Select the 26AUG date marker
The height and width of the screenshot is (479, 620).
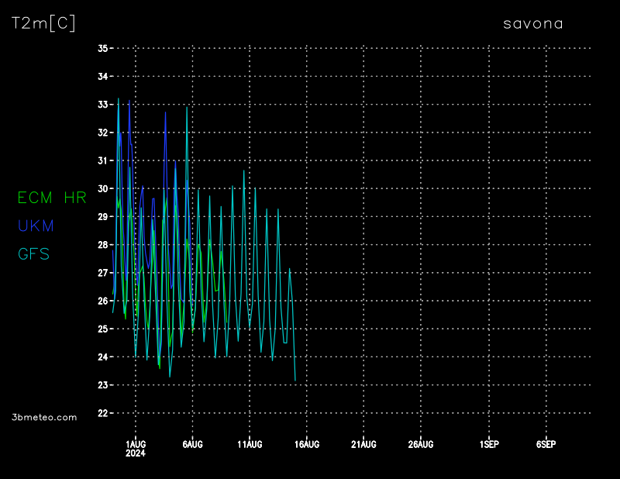421,444
